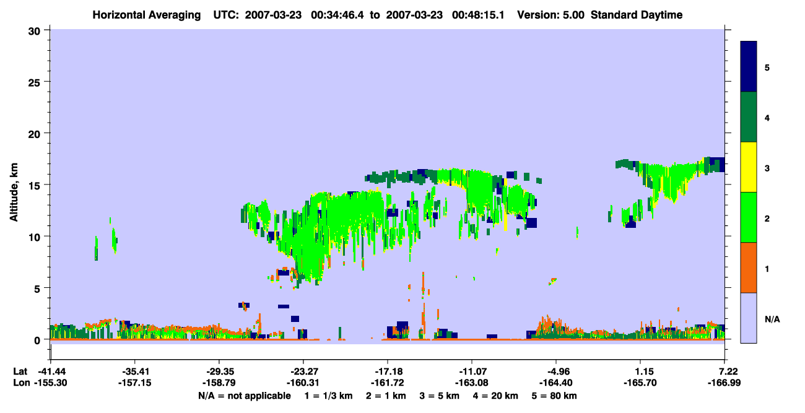Click the longitude value '-158.79'
This screenshot has width=805, height=413.
[x=219, y=383]
